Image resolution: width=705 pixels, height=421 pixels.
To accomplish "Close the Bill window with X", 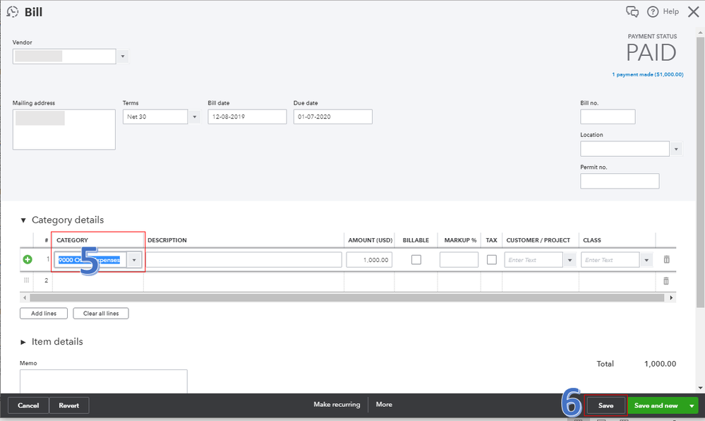I will coord(693,12).
